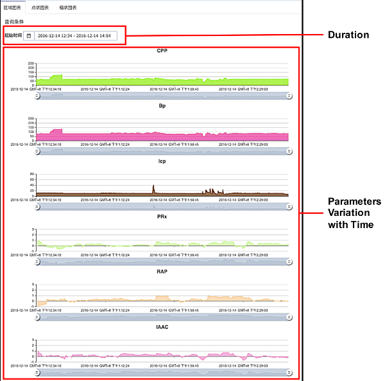Click the 查询条件 section label
The width and height of the screenshot is (385, 381).
coord(14,22)
